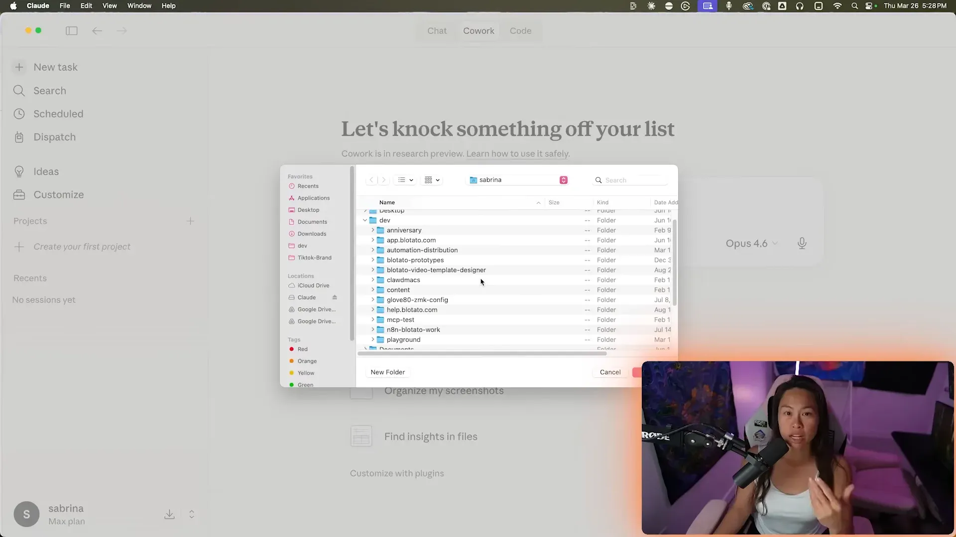Image resolution: width=956 pixels, height=537 pixels.
Task: Expand the sabrina account switcher arrows
Action: 192,514
